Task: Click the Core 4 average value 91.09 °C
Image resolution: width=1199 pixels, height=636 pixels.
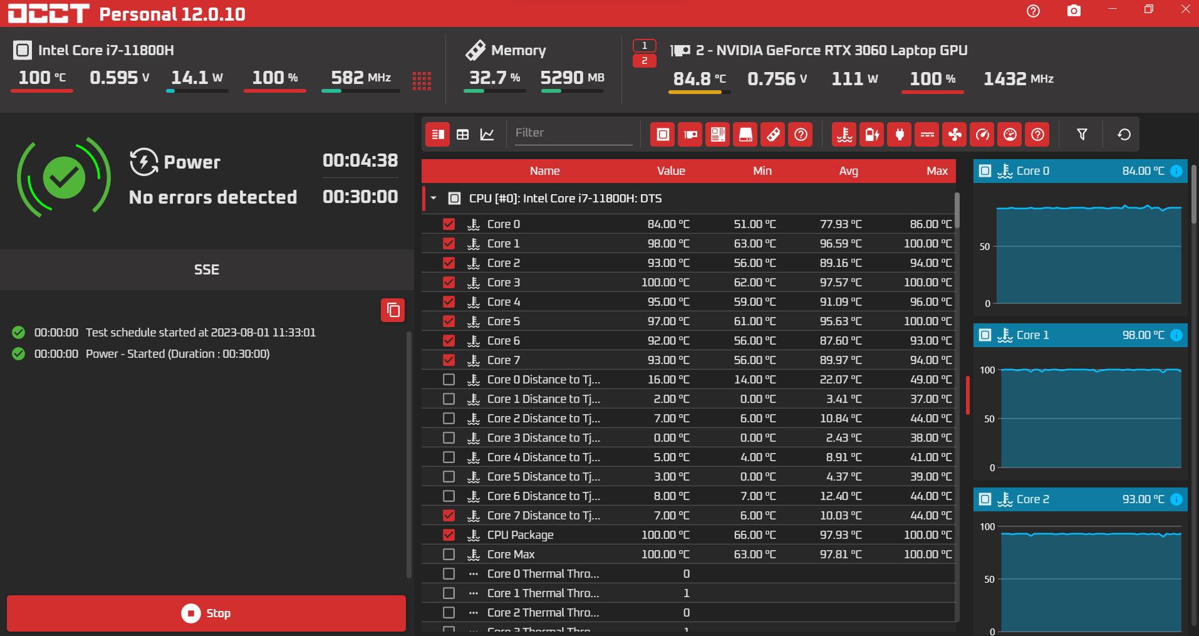Action: coord(841,302)
